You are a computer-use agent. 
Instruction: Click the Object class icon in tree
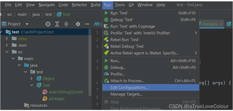(x=39, y=78)
